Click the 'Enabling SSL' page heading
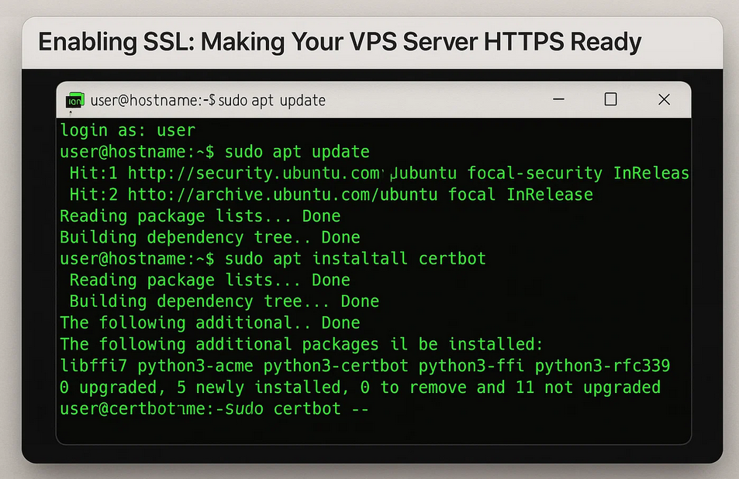The image size is (739, 479). (340, 41)
